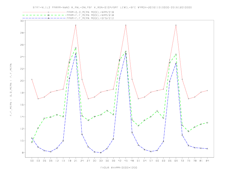Click x-axis tick label 63

(164, 161)
